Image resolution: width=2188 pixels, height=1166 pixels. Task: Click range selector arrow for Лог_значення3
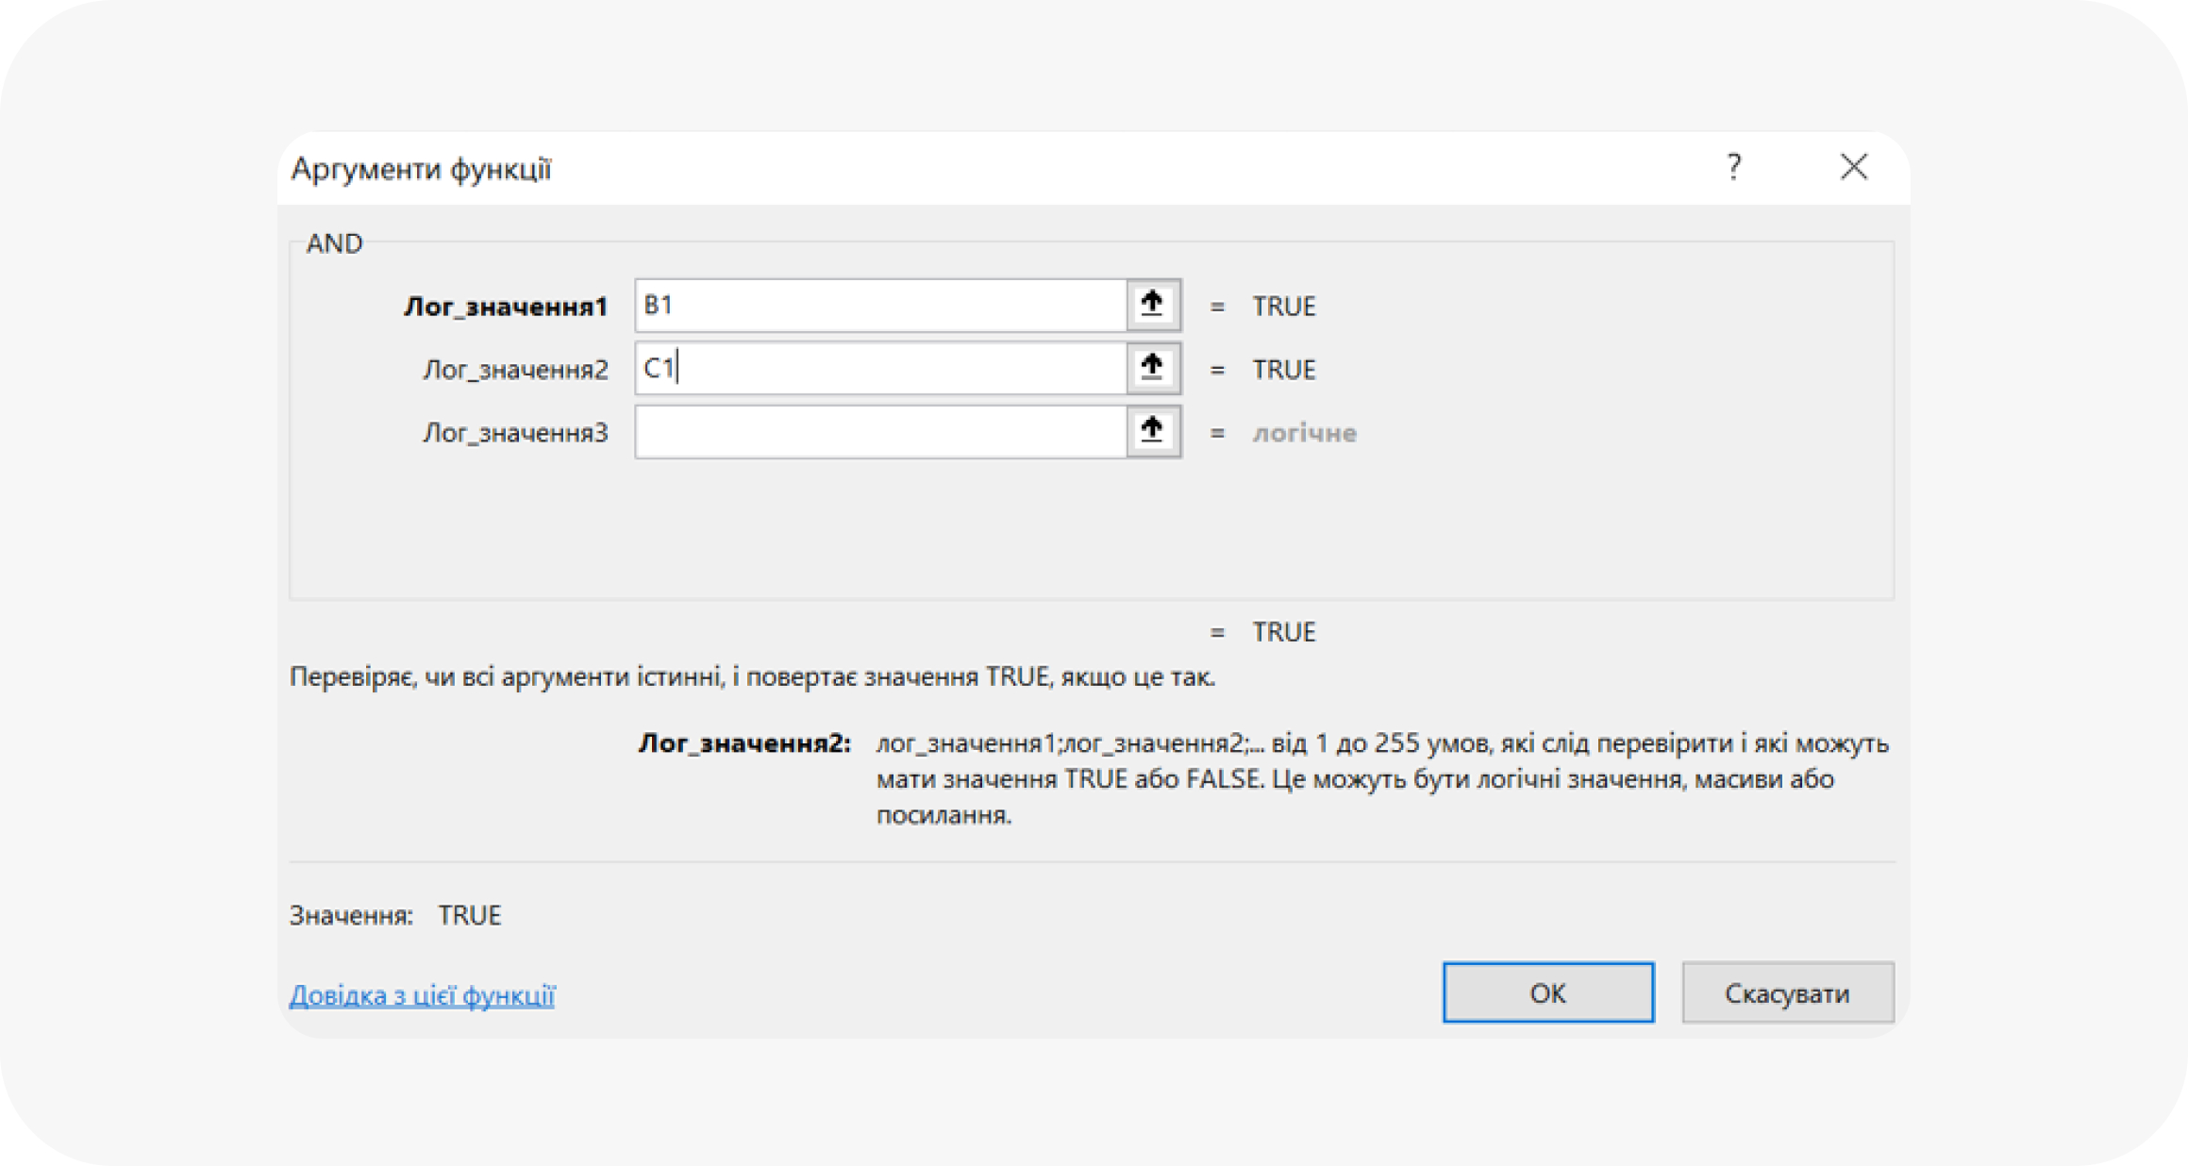tap(1152, 431)
